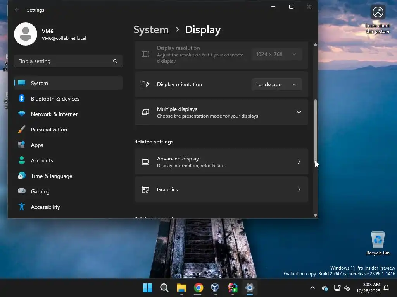Click Learn about this picture icon
This screenshot has width=397, height=297.
click(378, 19)
